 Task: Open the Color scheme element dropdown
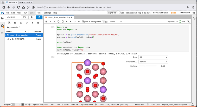coord(153,61)
